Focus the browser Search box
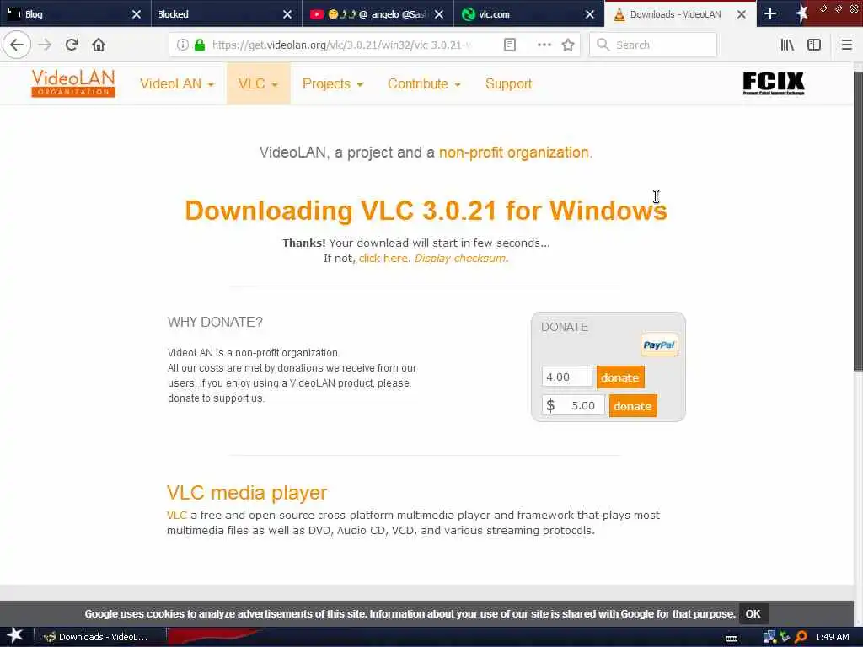Image resolution: width=863 pixels, height=647 pixels. tap(653, 45)
